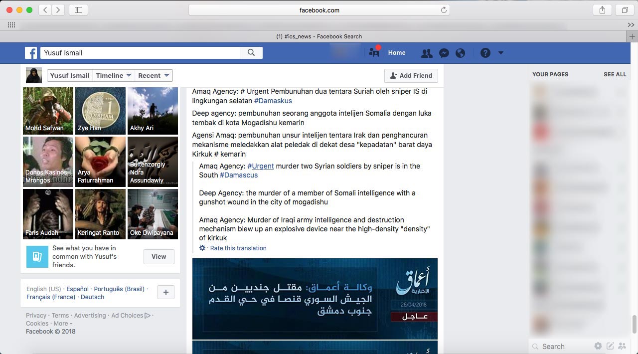Click the Facebook logo icon
The image size is (638, 354).
point(31,53)
